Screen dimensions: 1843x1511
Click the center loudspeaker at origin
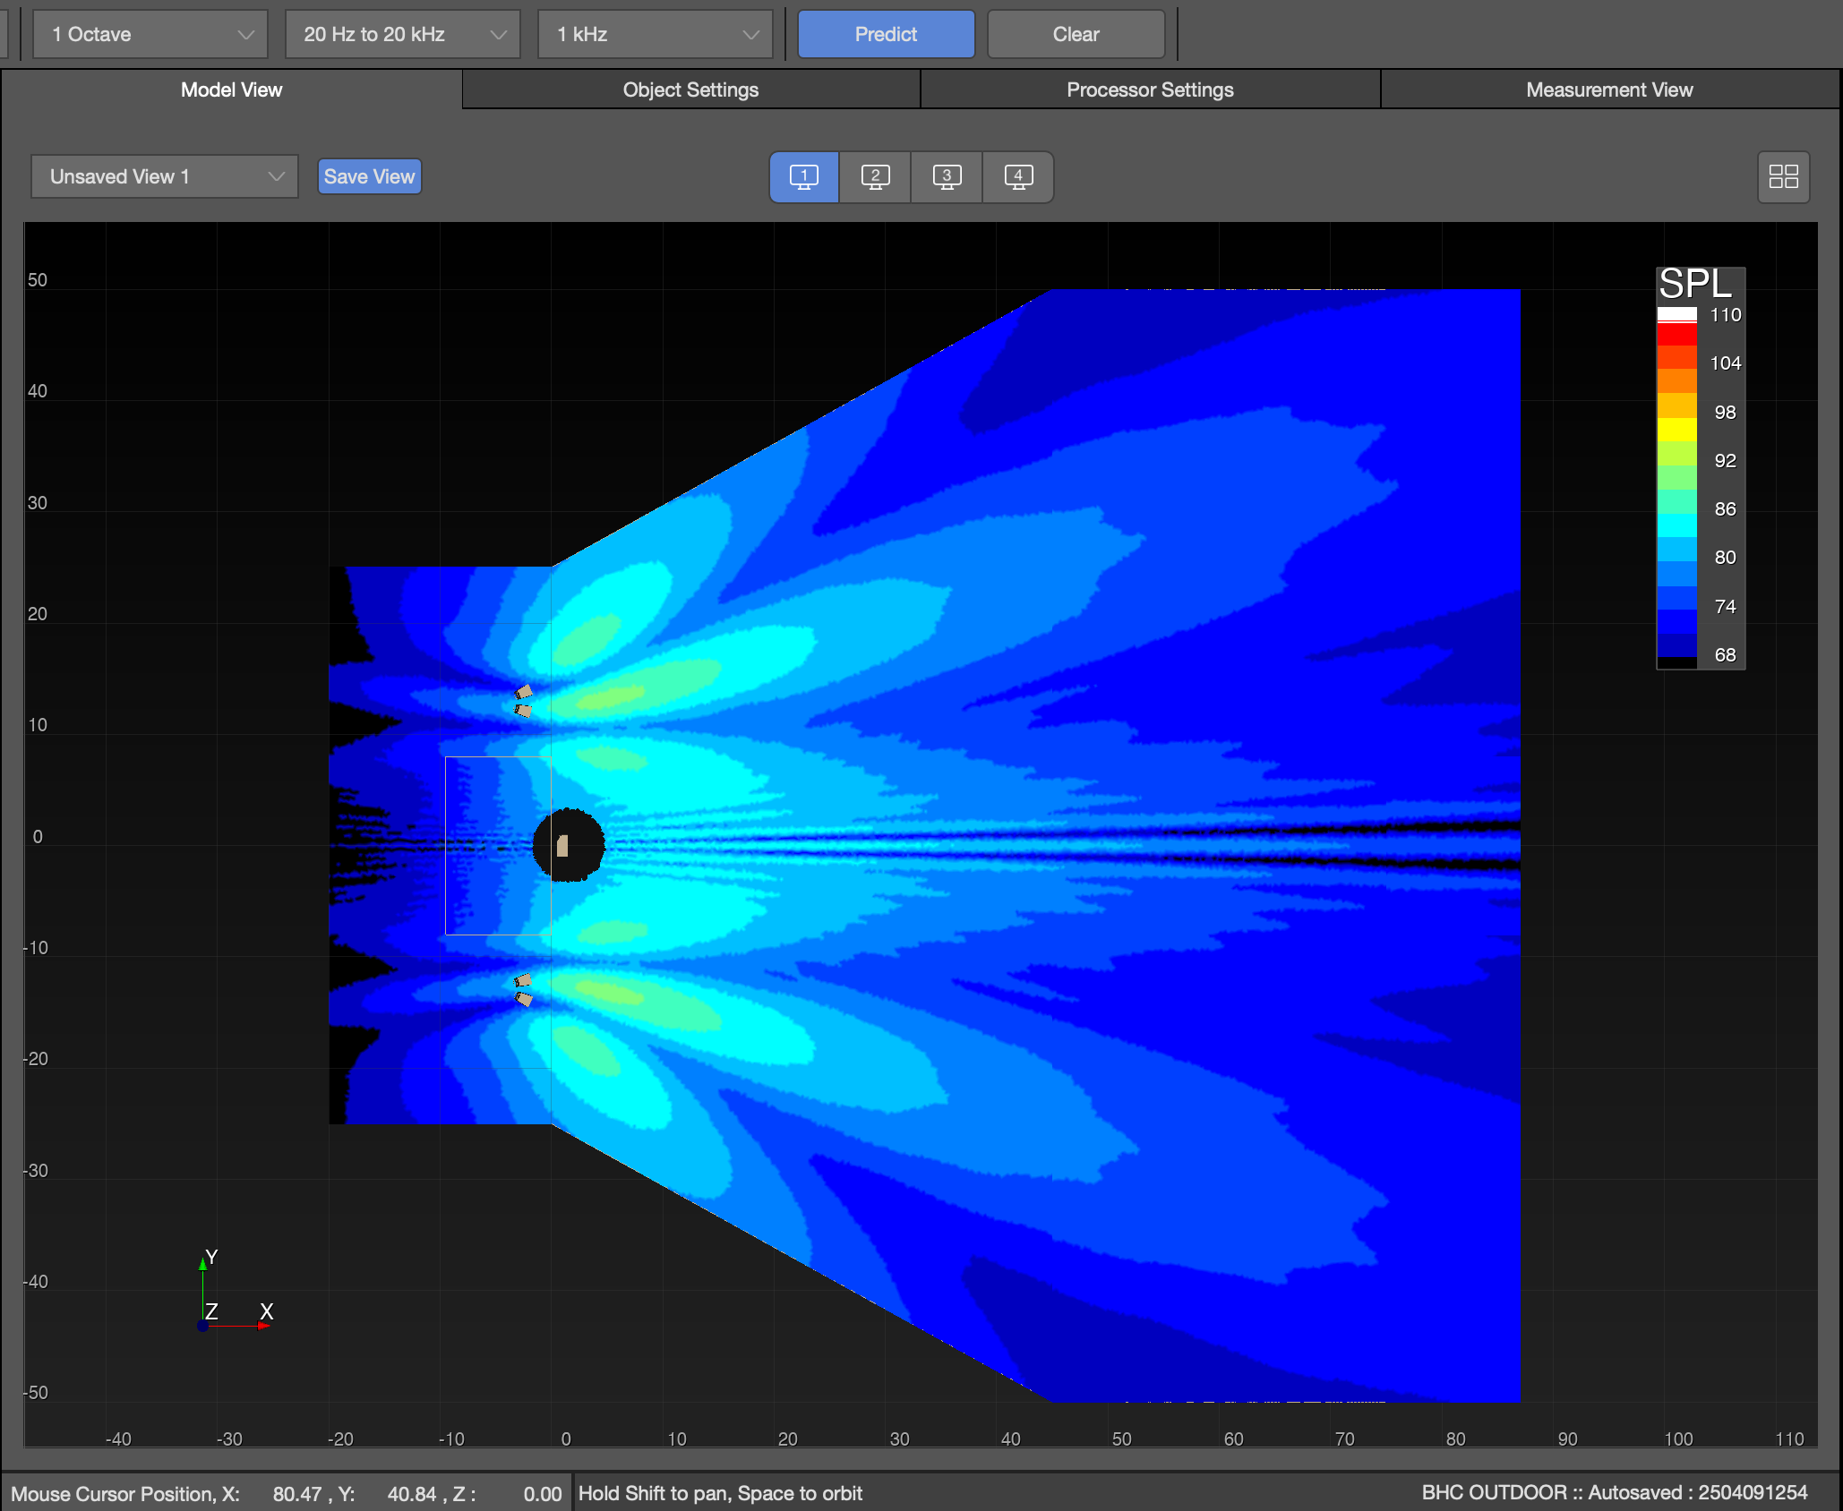(562, 845)
